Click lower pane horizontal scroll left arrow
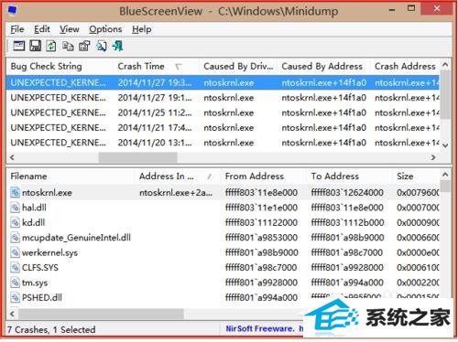Viewport: 458px width, 342px height. (x=12, y=314)
